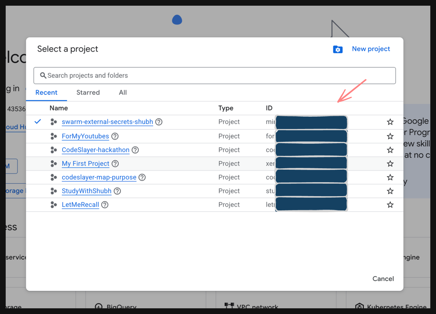The height and width of the screenshot is (314, 436).
Task: Click the help icon beside swarm-external-secrets-shubh
Action: tap(159, 122)
